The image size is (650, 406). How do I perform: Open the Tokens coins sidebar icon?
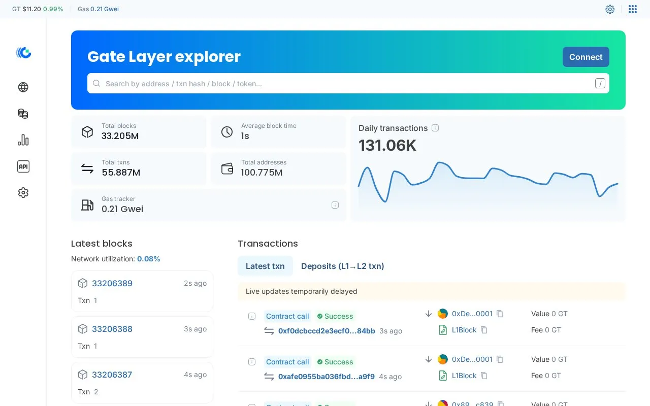click(23, 114)
